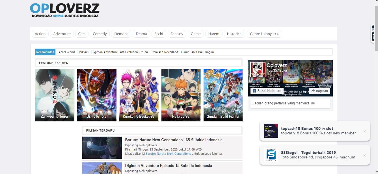Image resolution: width=378 pixels, height=174 pixels.
Task: Open the Zankyou no Terror poster
Action: pyautogui.click(x=55, y=95)
